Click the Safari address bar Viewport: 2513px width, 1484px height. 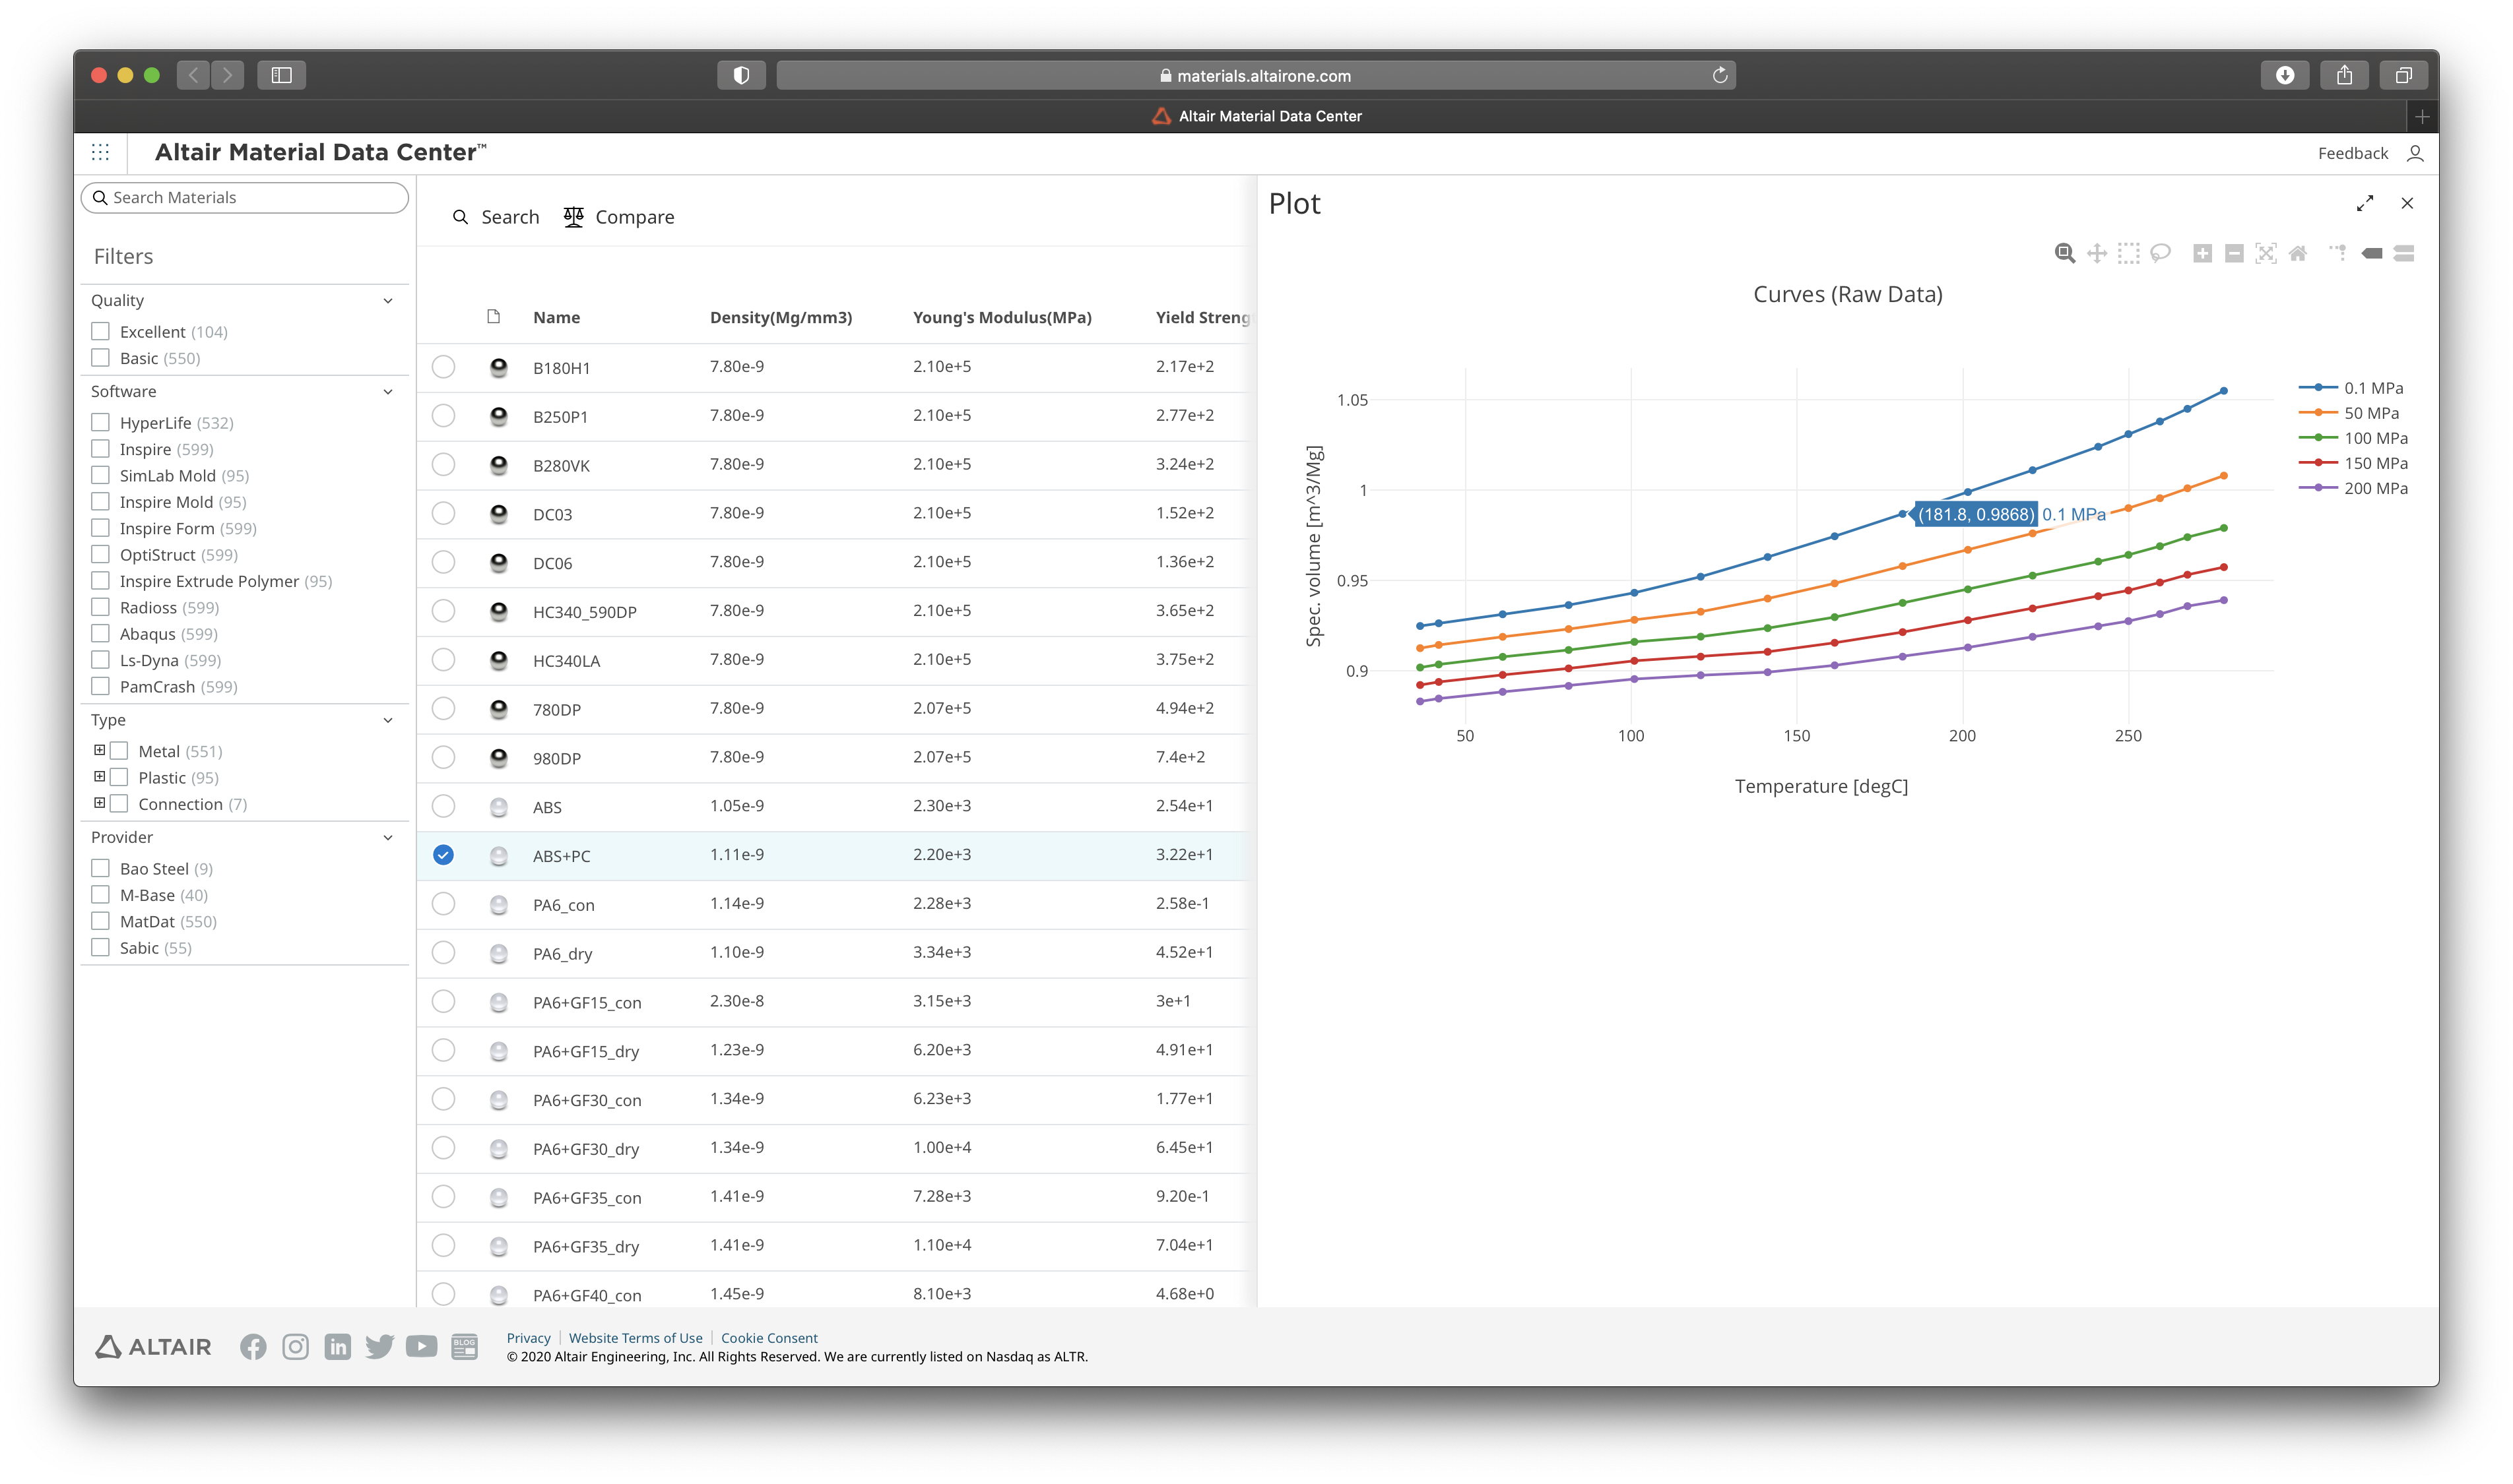[x=1255, y=75]
